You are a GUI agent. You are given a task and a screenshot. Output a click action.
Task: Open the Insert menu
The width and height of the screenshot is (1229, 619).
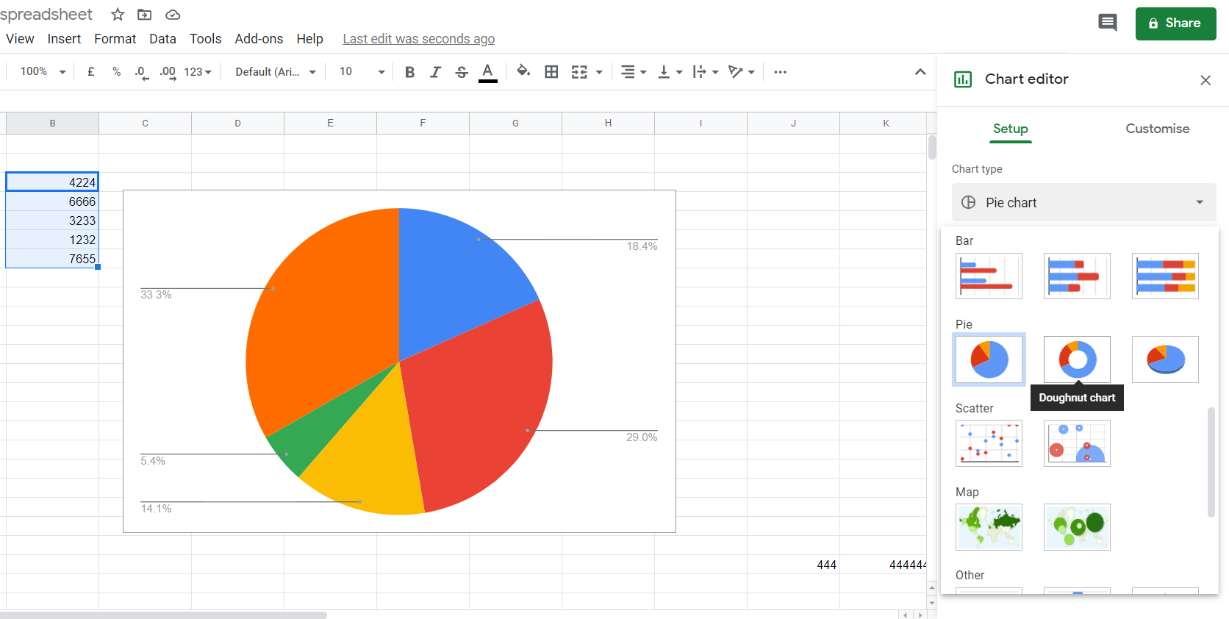(x=64, y=39)
